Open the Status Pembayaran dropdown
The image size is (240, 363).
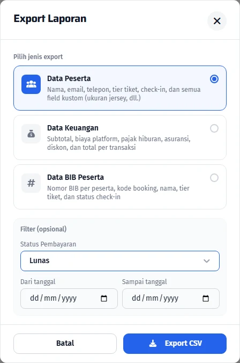pyautogui.click(x=120, y=261)
